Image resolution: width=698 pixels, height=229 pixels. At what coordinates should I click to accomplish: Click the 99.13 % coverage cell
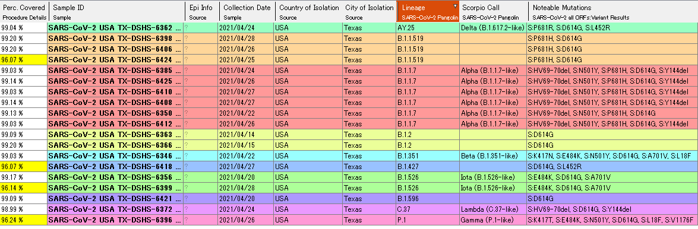23,113
